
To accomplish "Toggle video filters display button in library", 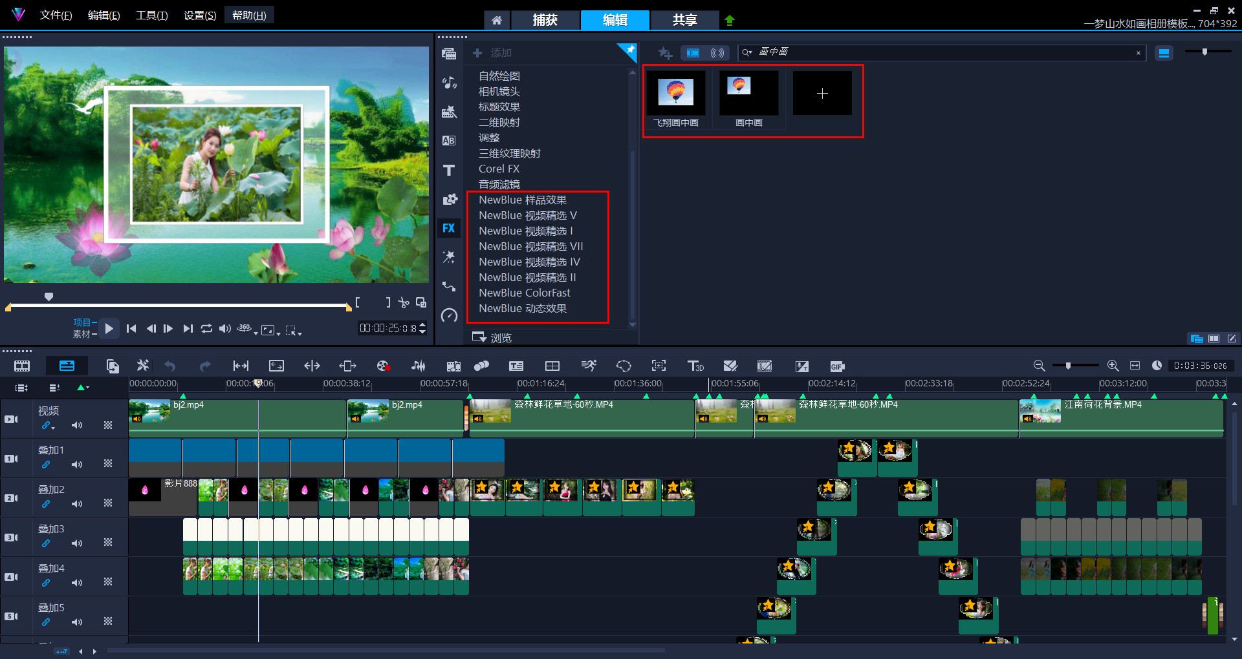I will point(693,53).
